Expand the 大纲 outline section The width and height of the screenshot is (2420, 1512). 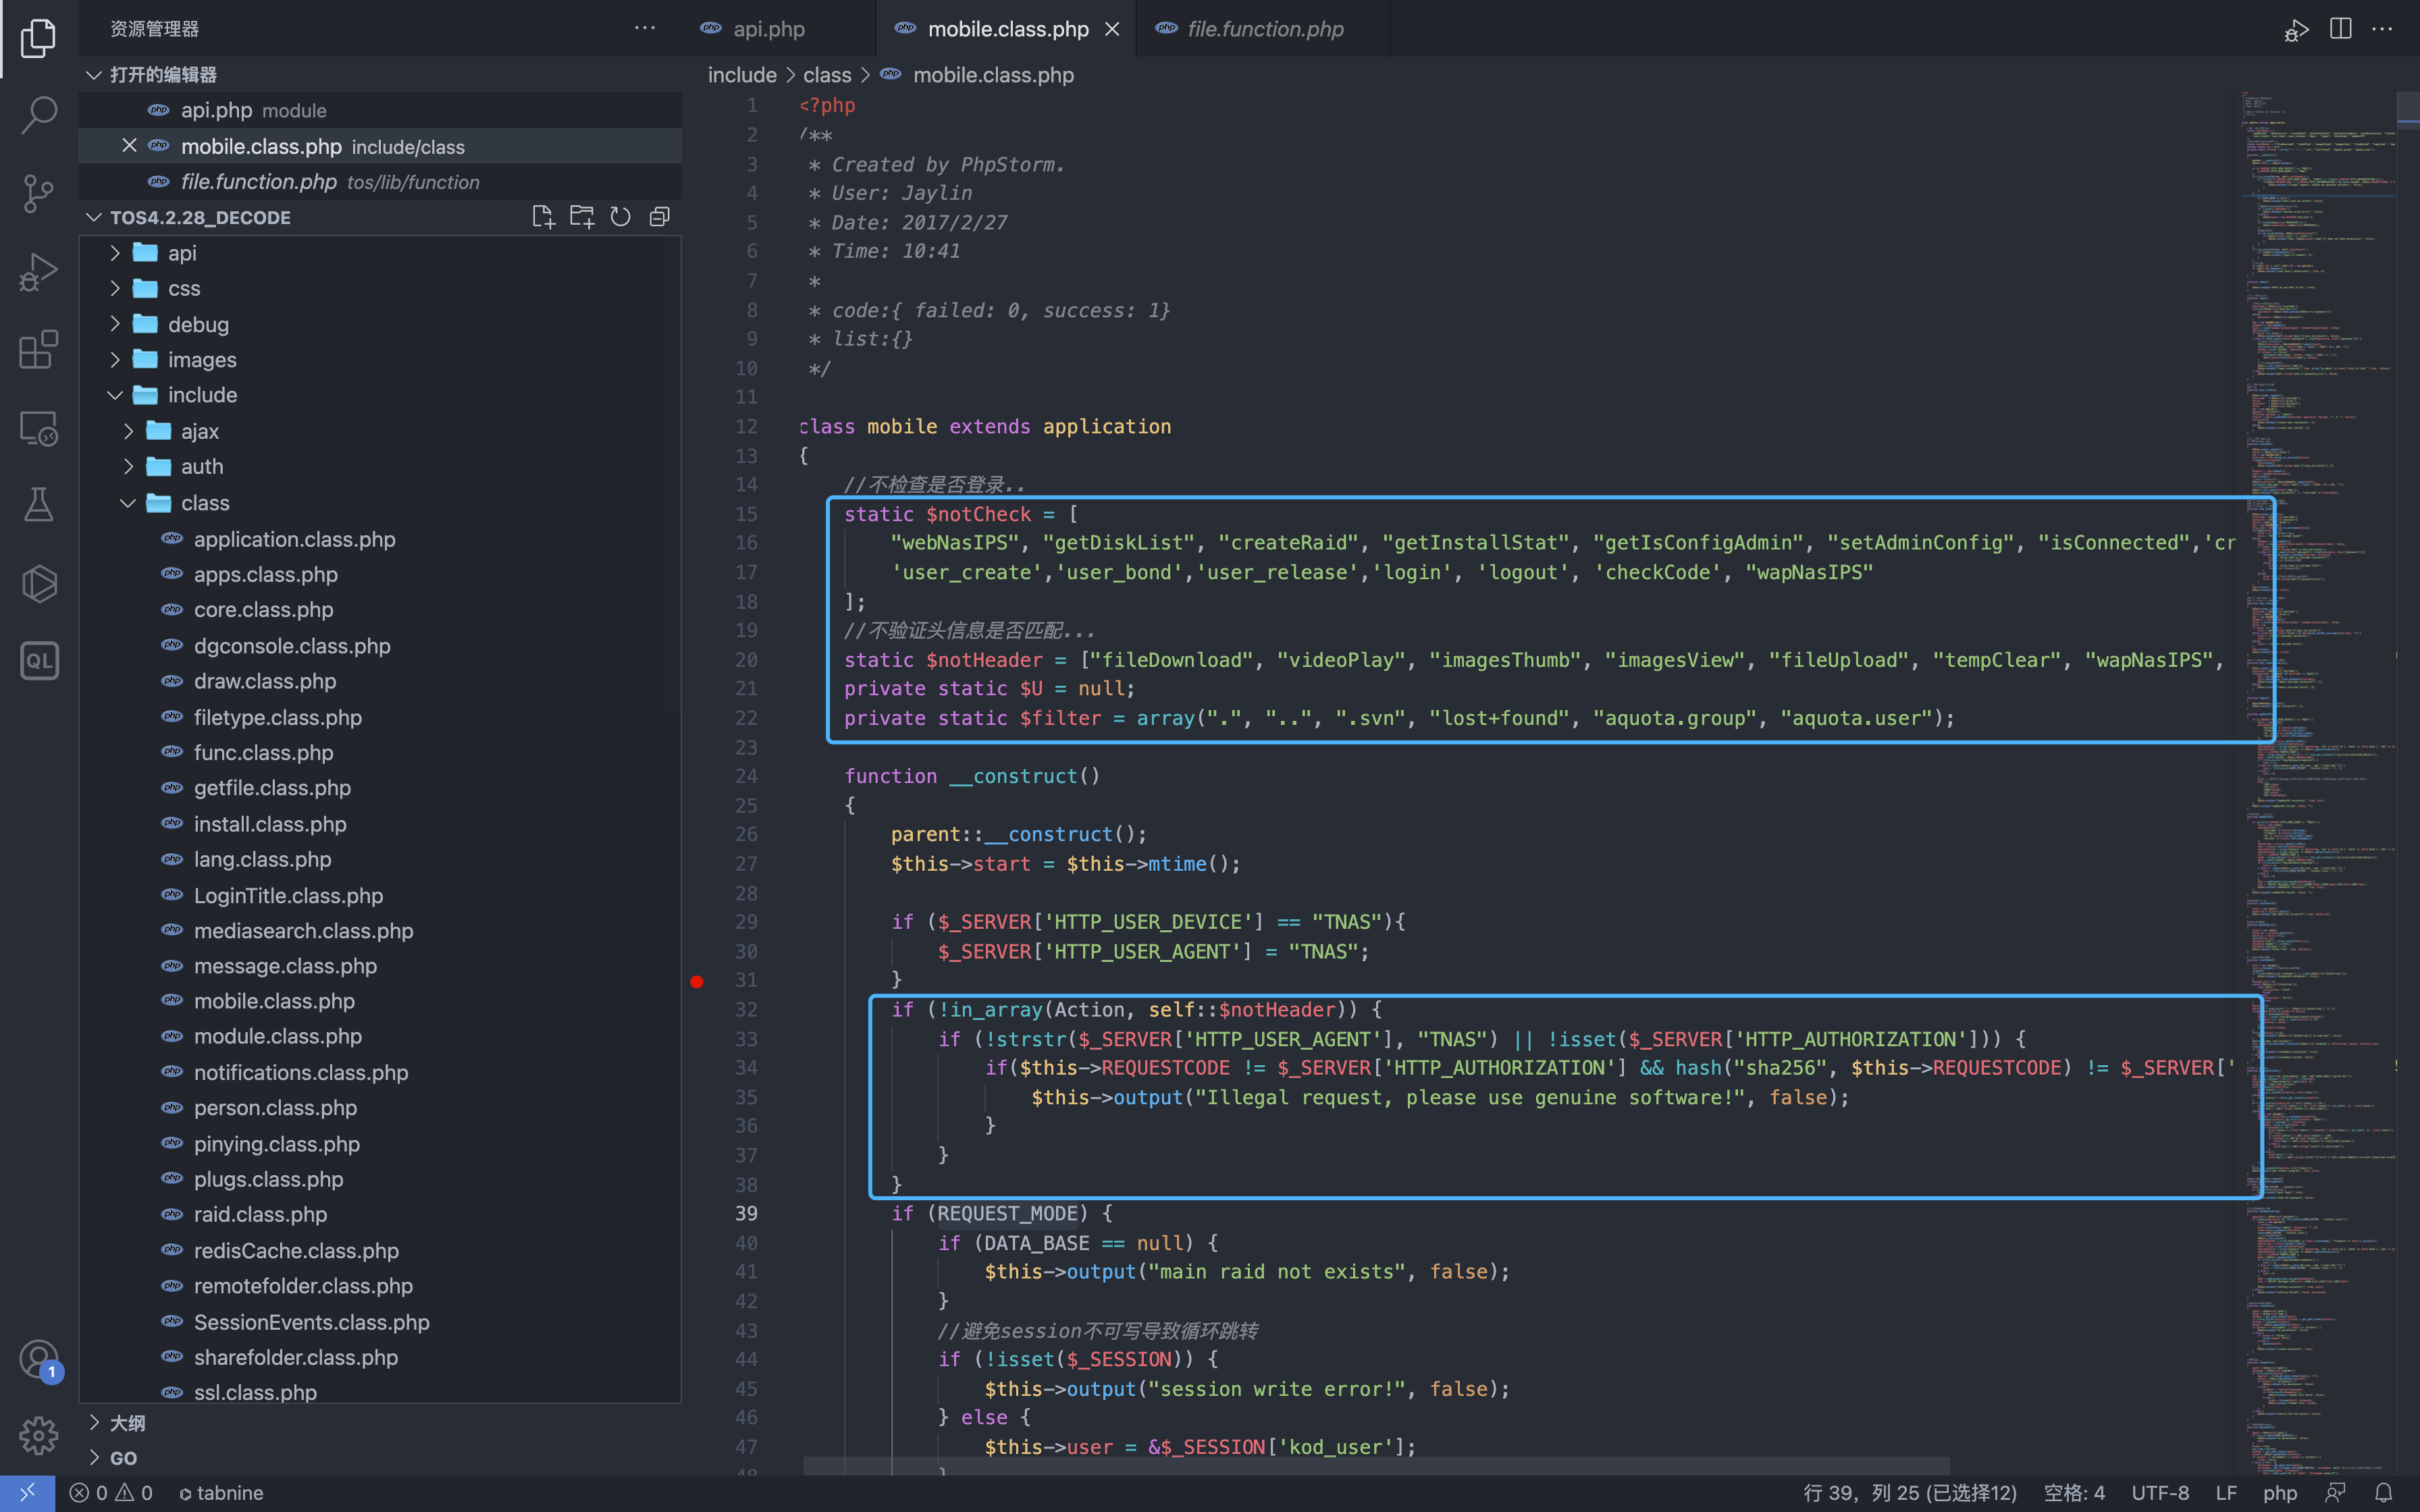point(126,1422)
